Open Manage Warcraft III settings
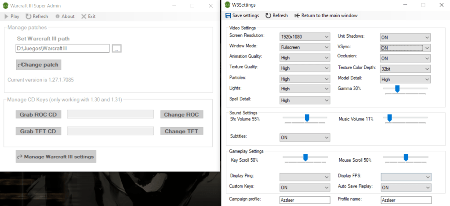Image resolution: width=450 pixels, height=206 pixels. (x=56, y=156)
